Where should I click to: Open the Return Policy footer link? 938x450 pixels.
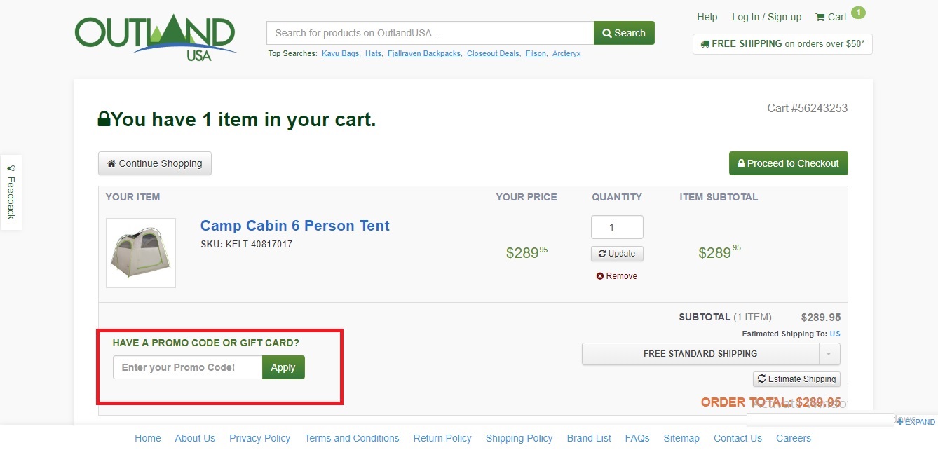442,438
